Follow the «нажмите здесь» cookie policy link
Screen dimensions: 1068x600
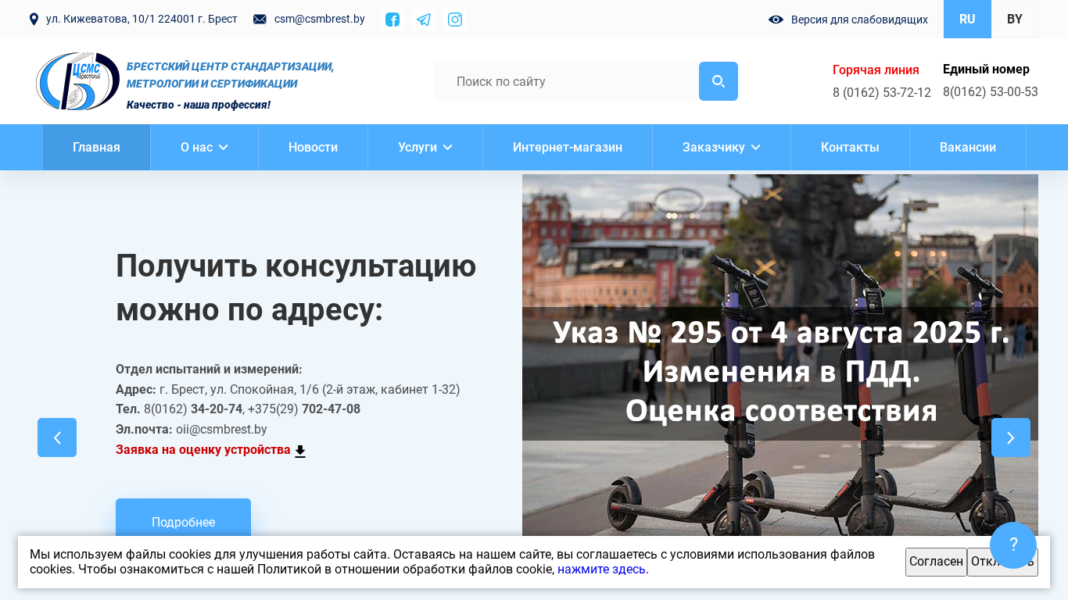pyautogui.click(x=601, y=569)
